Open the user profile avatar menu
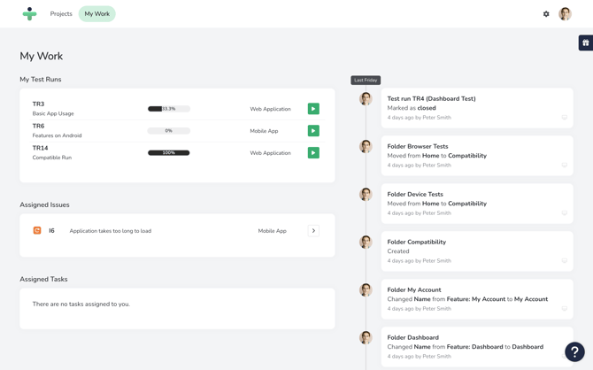 click(x=565, y=14)
